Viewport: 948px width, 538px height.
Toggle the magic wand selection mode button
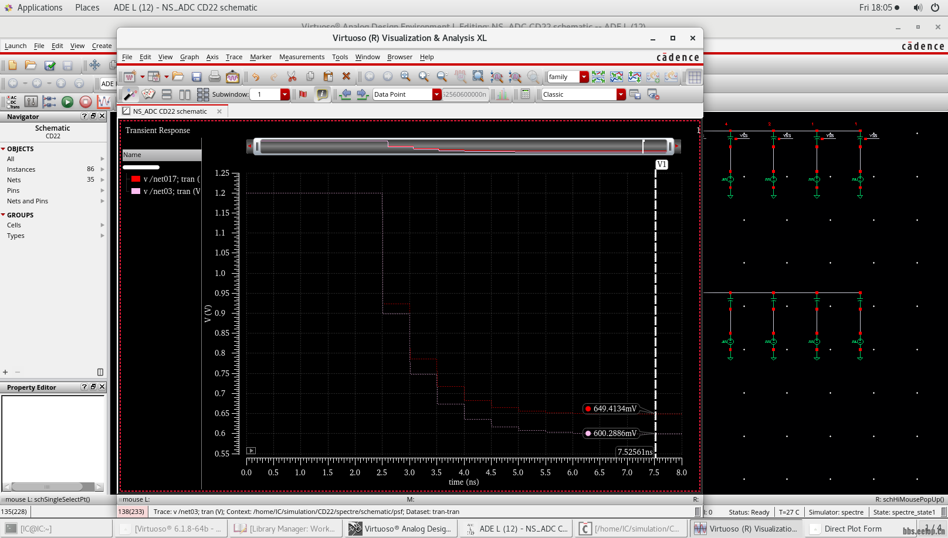130,94
